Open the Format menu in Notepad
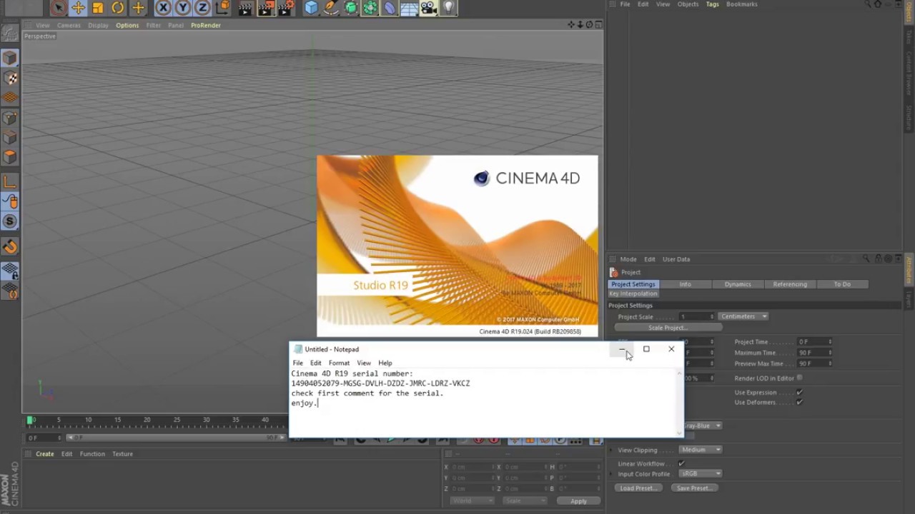The width and height of the screenshot is (915, 514). [x=339, y=363]
